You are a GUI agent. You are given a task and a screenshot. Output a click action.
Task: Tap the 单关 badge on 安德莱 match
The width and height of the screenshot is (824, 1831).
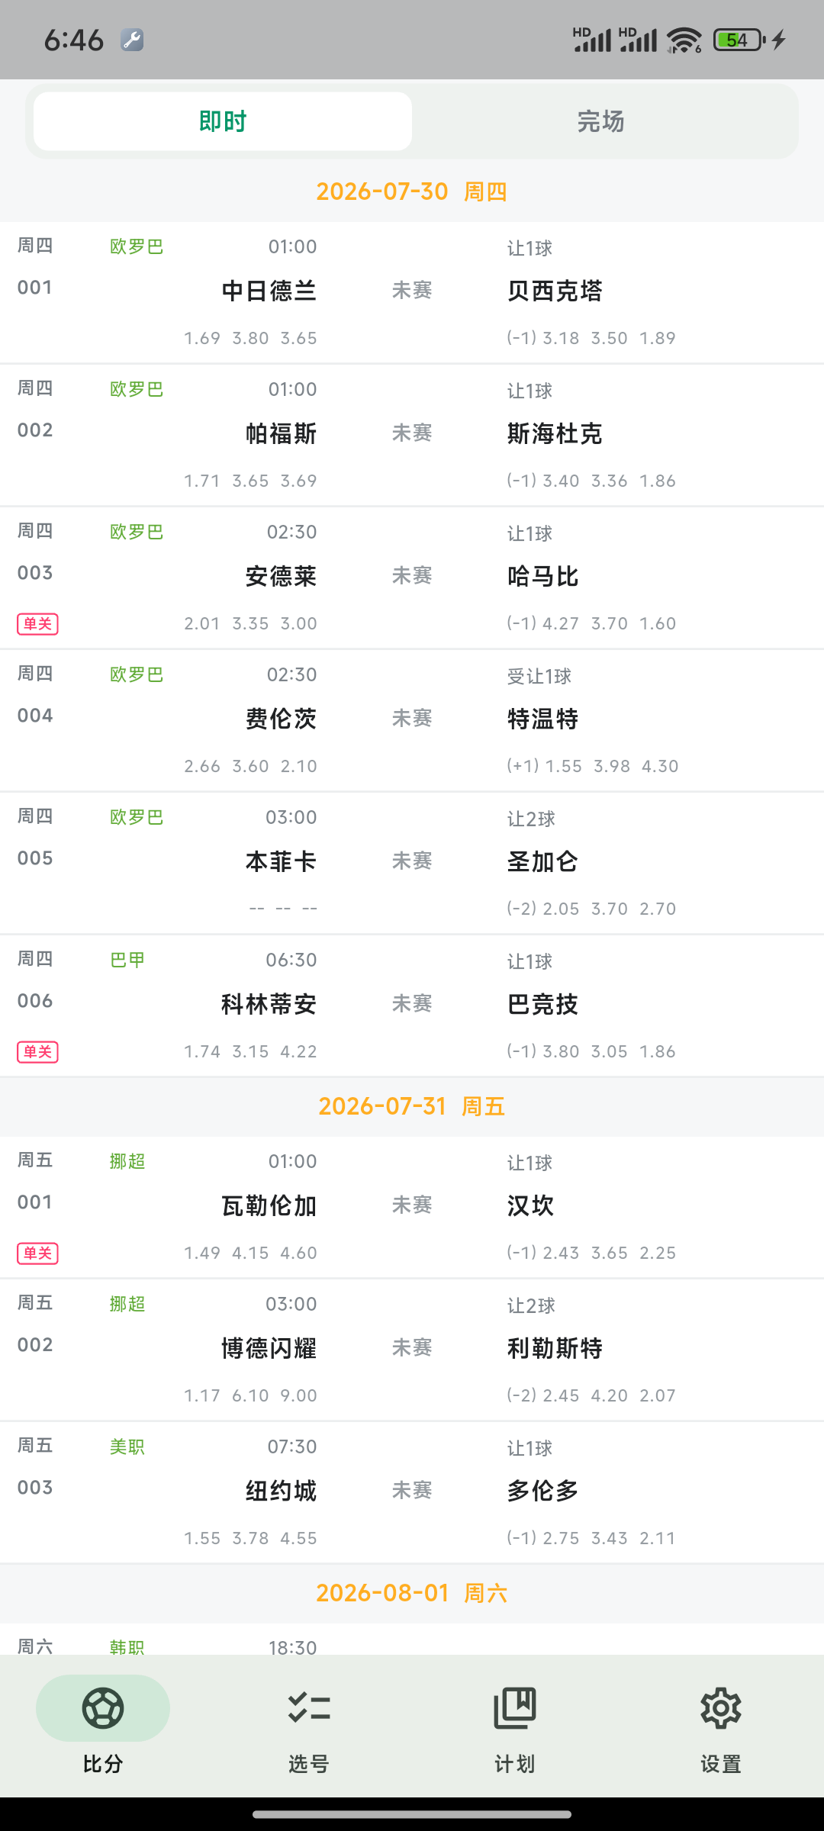(x=37, y=624)
